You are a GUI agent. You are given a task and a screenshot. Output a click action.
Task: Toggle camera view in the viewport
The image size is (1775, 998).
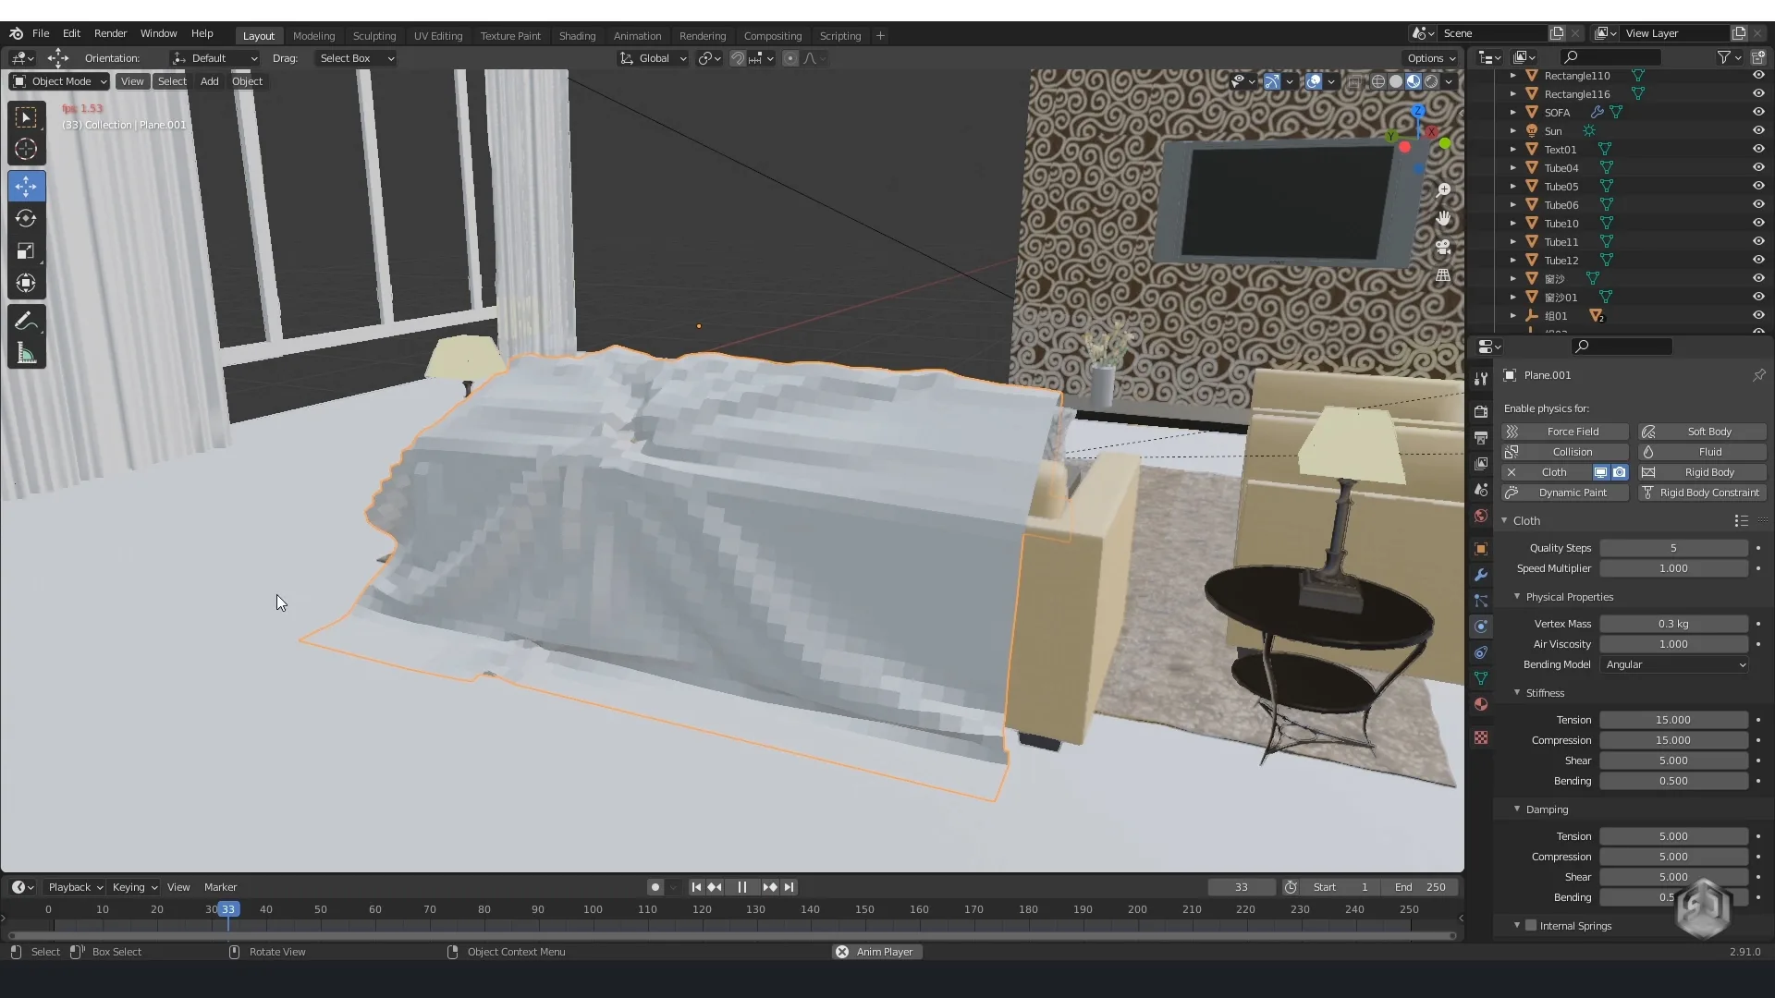tap(1442, 248)
